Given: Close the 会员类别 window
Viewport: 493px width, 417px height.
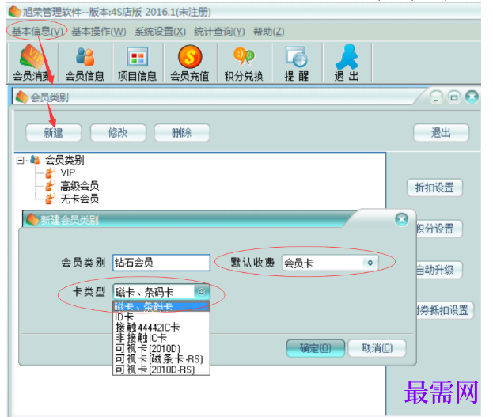Looking at the screenshot, I should (x=472, y=97).
